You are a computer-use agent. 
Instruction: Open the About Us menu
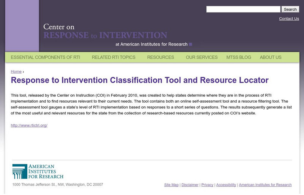(x=271, y=57)
